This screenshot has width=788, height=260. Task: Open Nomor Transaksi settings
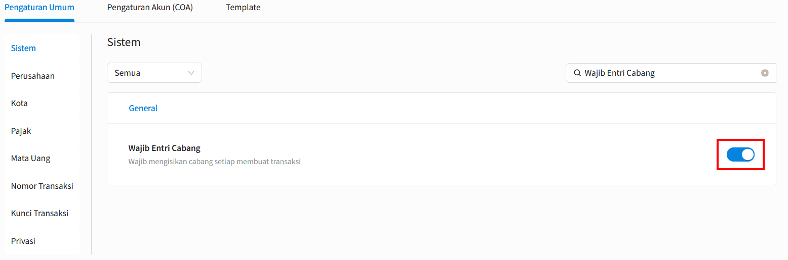tap(42, 186)
